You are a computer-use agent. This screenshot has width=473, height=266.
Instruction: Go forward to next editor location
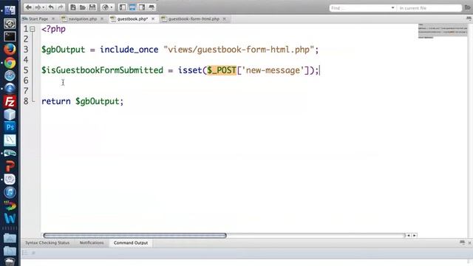tap(38, 7)
